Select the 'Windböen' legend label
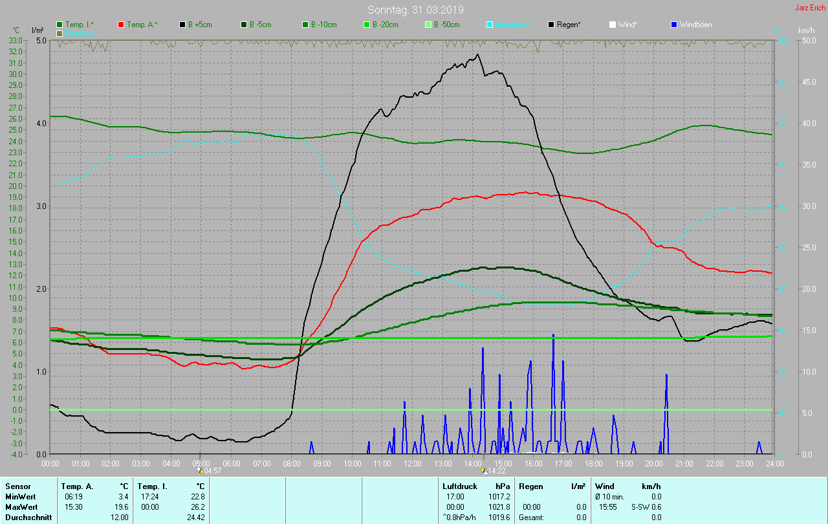Image resolution: width=828 pixels, height=524 pixels. click(x=696, y=25)
